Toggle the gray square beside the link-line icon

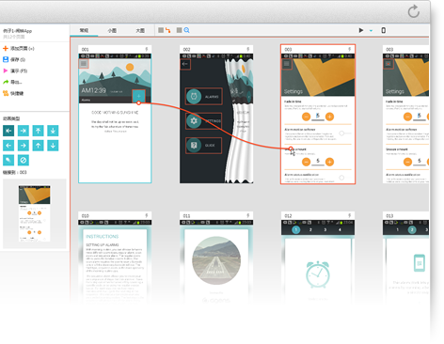point(161,30)
